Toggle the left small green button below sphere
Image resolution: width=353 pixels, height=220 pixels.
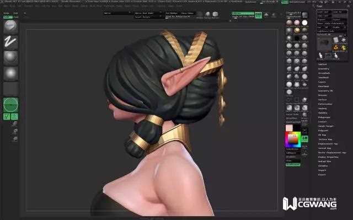7,116
